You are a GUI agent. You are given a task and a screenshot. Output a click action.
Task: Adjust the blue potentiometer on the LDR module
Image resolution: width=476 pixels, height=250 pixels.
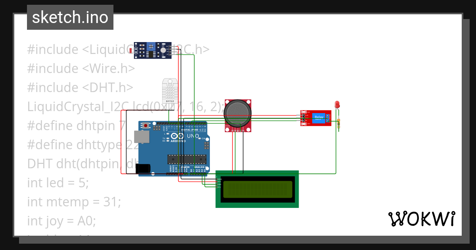(151, 46)
